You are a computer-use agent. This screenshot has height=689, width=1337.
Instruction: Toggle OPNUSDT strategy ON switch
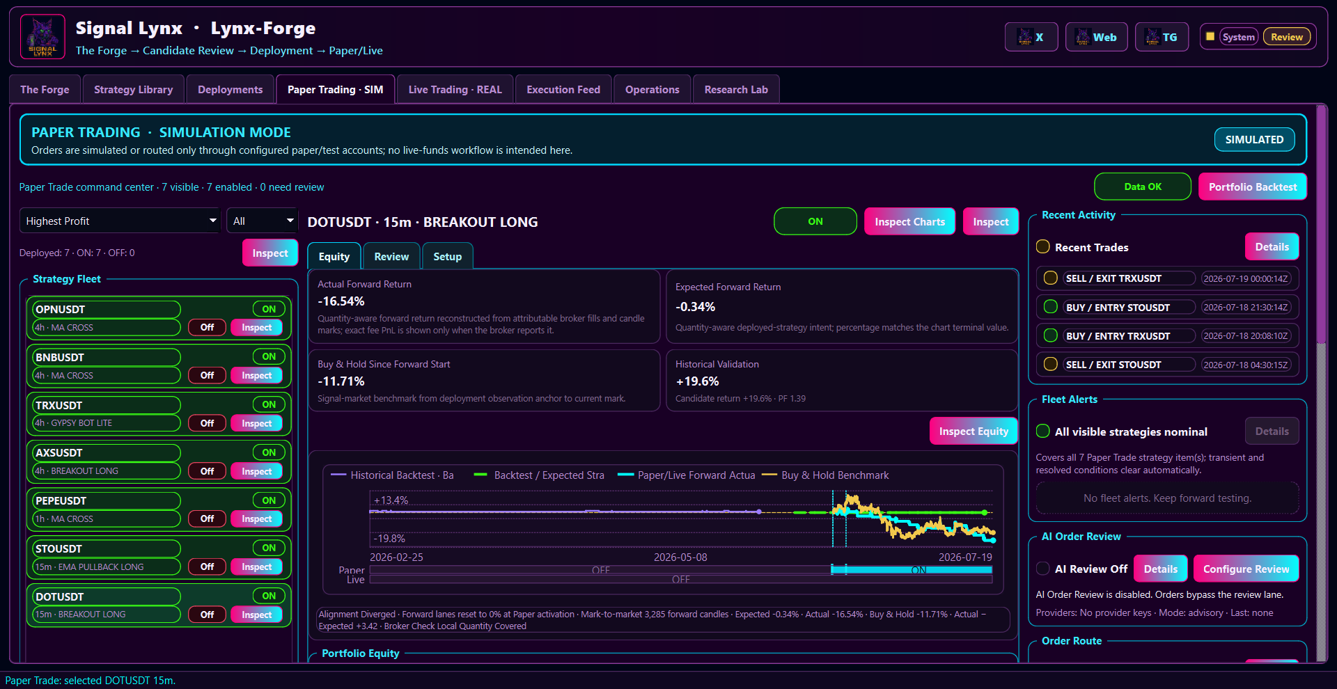269,309
